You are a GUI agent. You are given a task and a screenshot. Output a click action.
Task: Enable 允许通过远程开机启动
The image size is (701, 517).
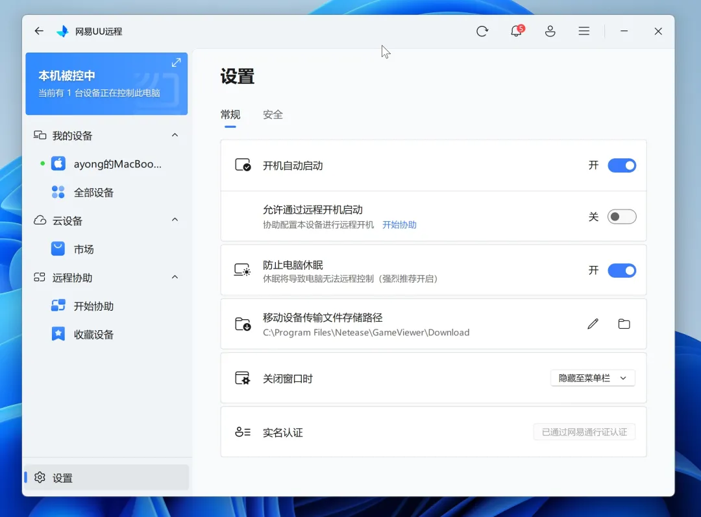pyautogui.click(x=621, y=217)
